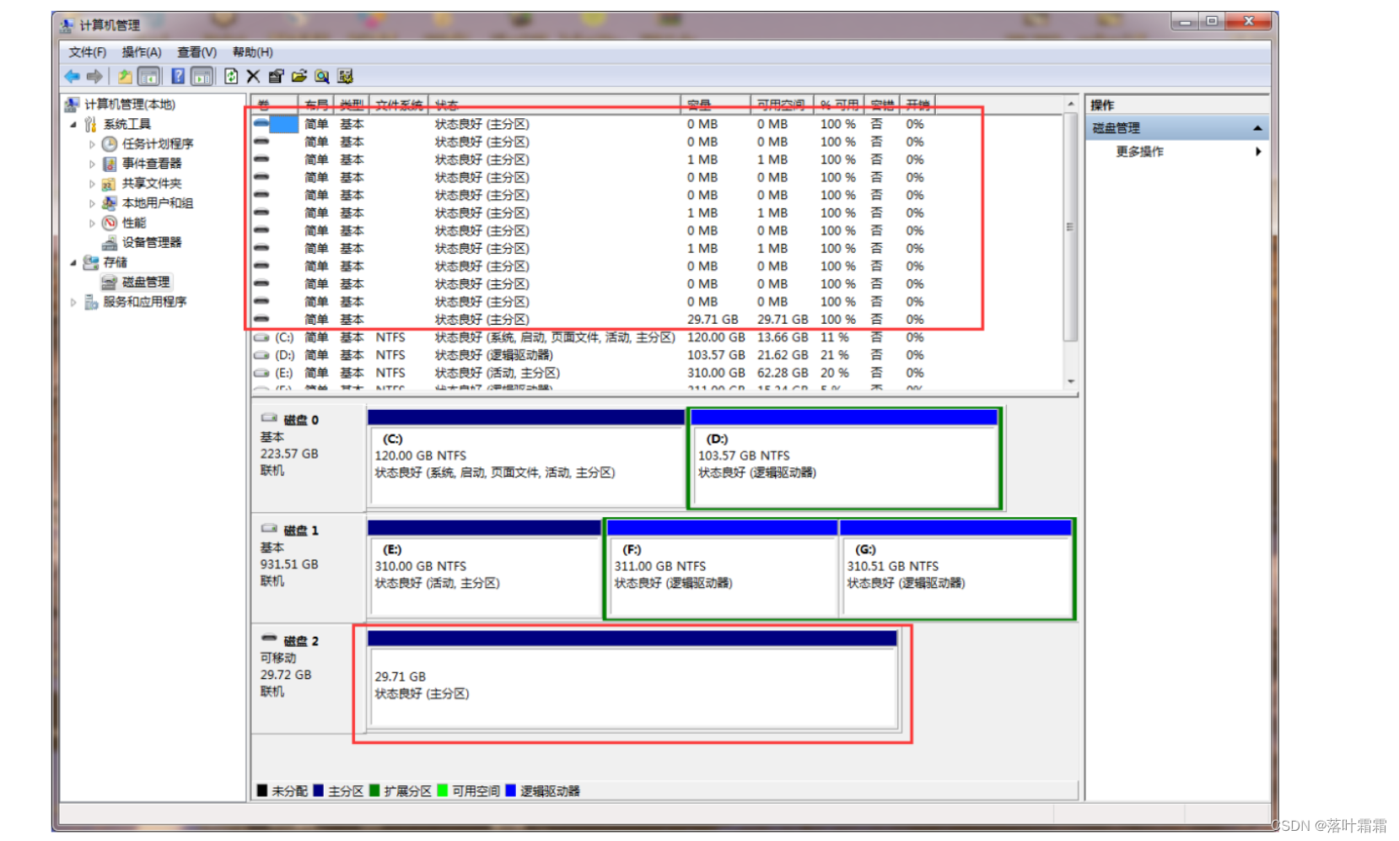
Task: Select the (D:) volume row in list
Action: pos(590,355)
